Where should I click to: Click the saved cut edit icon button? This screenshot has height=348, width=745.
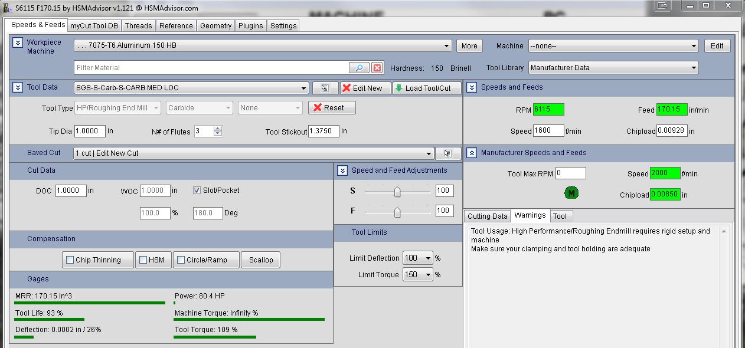click(x=447, y=153)
